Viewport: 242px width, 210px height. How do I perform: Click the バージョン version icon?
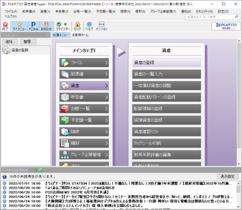pyautogui.click(x=101, y=26)
